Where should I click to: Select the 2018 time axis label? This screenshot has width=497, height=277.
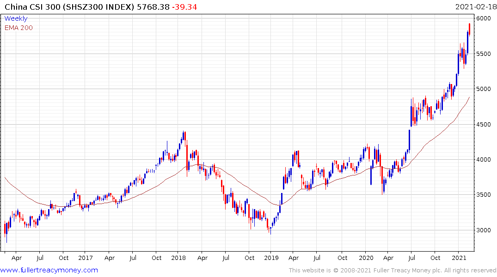click(178, 258)
